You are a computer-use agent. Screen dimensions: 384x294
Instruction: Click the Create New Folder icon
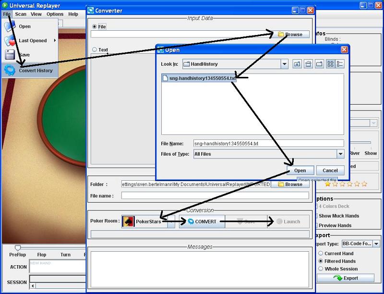[319, 64]
